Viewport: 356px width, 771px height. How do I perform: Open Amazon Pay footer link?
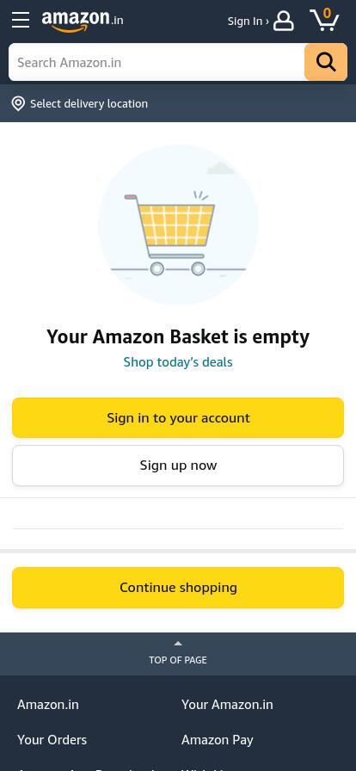218,739
